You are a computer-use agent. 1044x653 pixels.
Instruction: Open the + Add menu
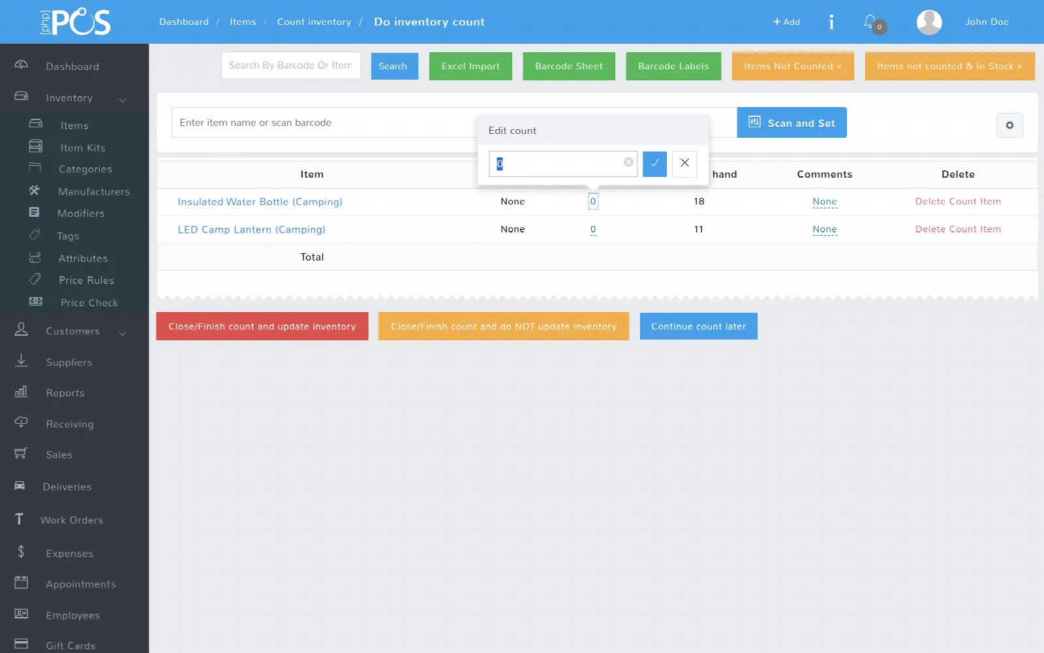coord(786,22)
